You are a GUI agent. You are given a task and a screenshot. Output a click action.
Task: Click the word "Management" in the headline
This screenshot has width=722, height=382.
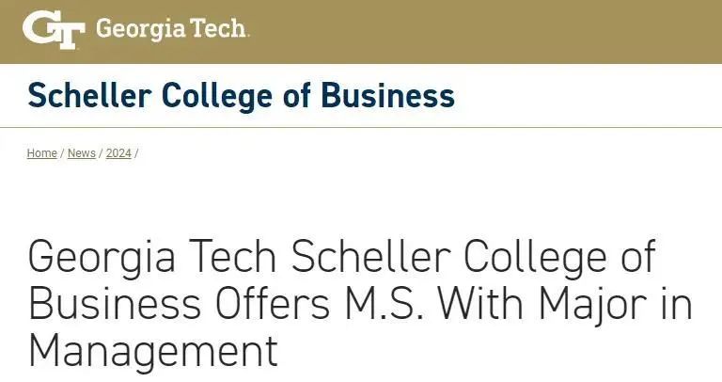pyautogui.click(x=153, y=352)
